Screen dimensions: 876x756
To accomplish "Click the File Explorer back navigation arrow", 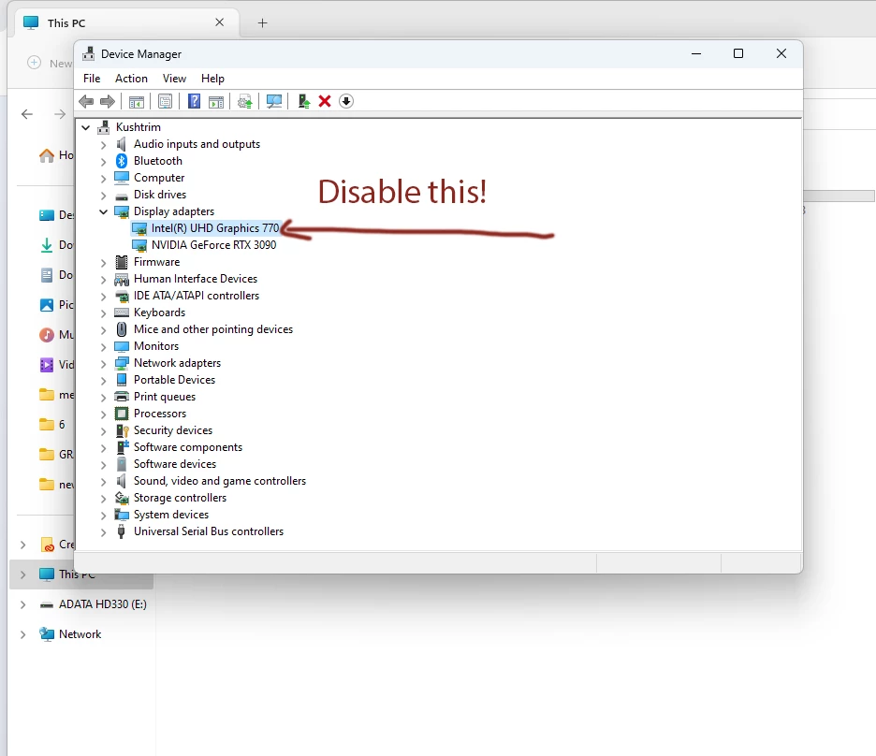I will click(27, 114).
